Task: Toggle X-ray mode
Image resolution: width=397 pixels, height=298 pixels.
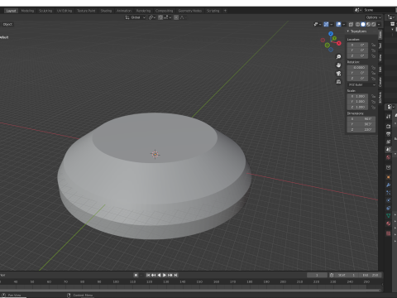Action: coord(351,24)
